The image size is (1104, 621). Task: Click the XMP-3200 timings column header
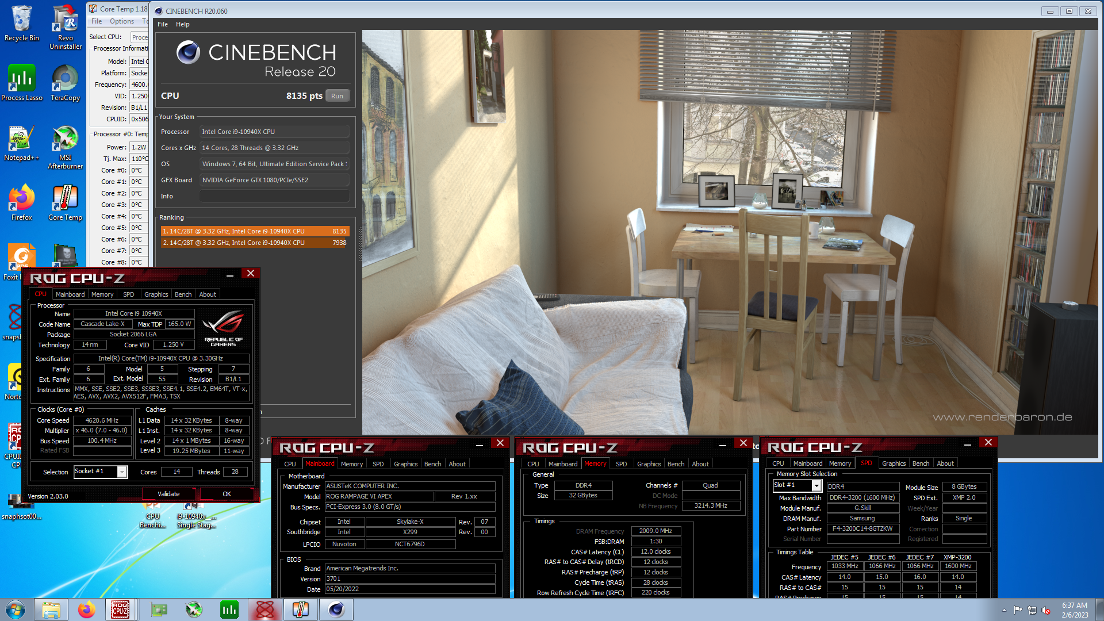(957, 557)
